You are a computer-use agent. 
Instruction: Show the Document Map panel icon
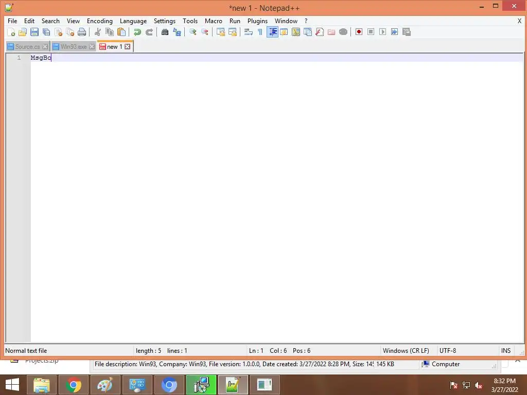coord(296,32)
